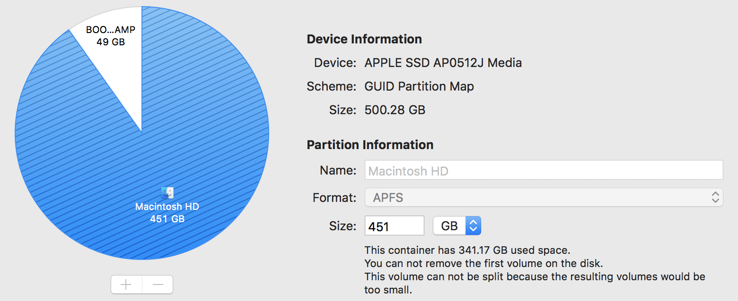Click the Finder icon in the pie chart
Viewport: 738px width, 301px height.
point(167,192)
